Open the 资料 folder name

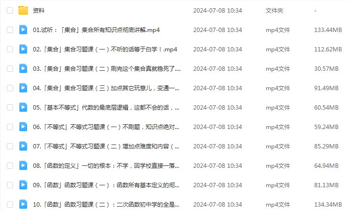[39, 11]
